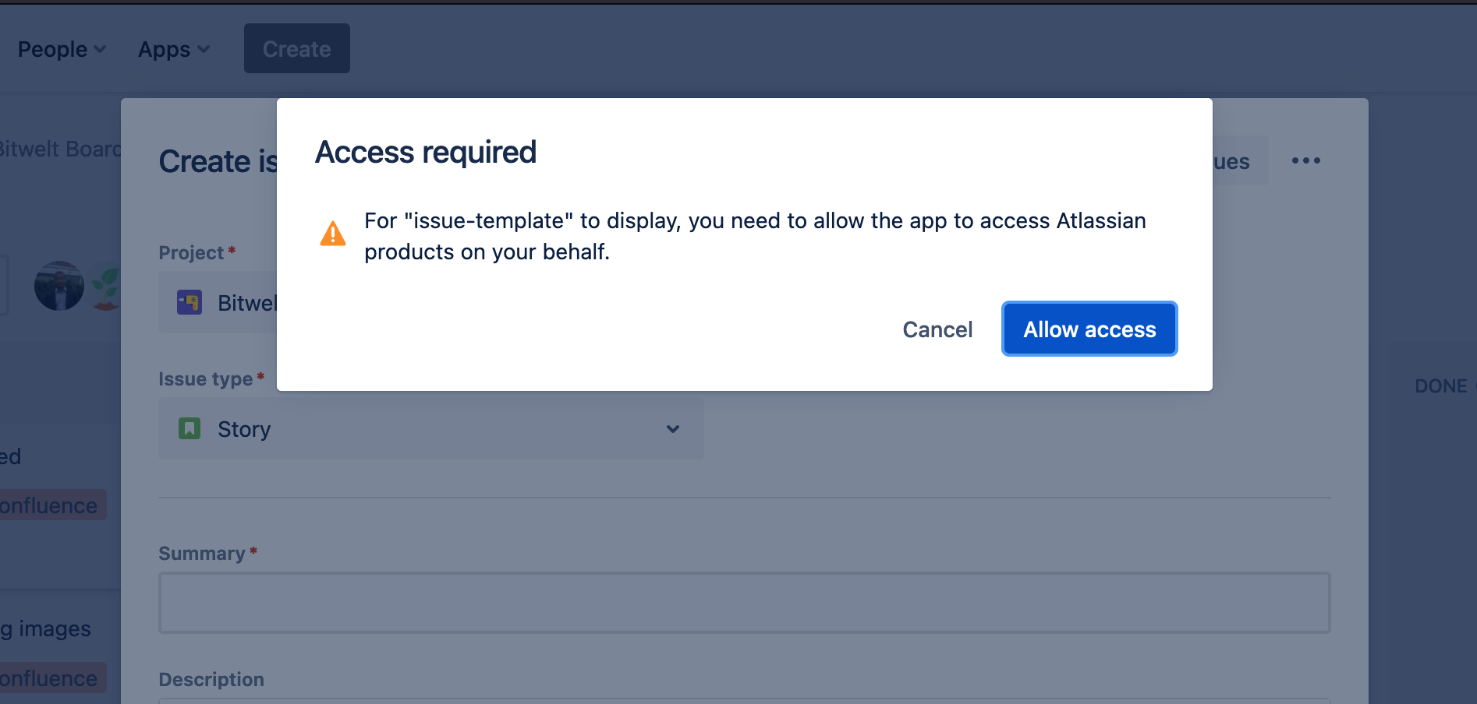Cancel the Access required dialog

[x=937, y=329]
